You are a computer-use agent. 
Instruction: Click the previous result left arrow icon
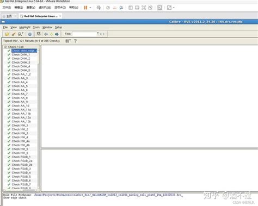click(46, 34)
